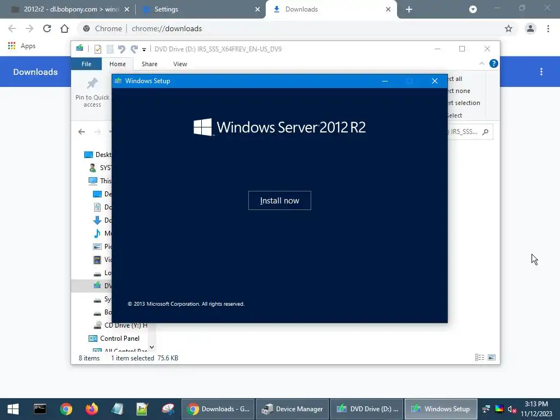This screenshot has height=420, width=560.
Task: Reload the Chrome page
Action: 47,28
